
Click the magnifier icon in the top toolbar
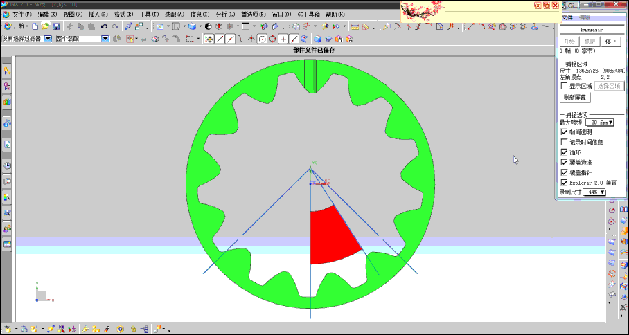coord(387,26)
